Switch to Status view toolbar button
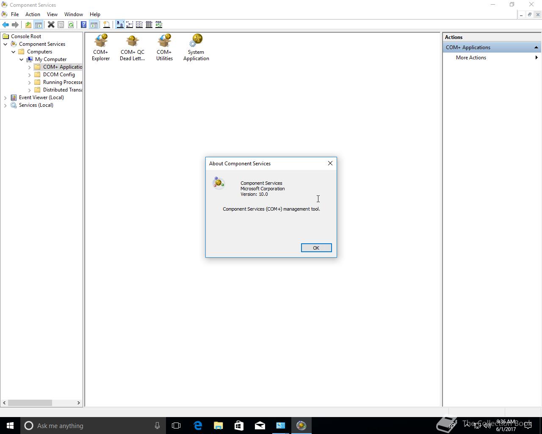Screen dimensions: 542x434 tap(159, 25)
